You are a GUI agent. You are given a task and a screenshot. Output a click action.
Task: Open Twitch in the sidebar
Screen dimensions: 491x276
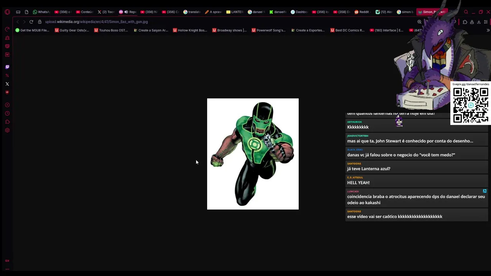[x=7, y=67]
